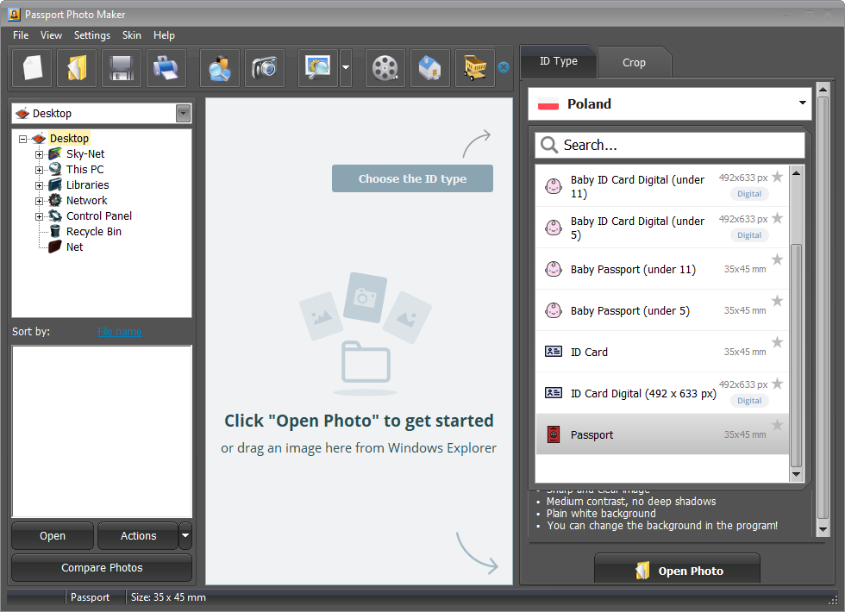Click the Passport icon in ID list
Image resolution: width=845 pixels, height=612 pixels.
(x=554, y=434)
